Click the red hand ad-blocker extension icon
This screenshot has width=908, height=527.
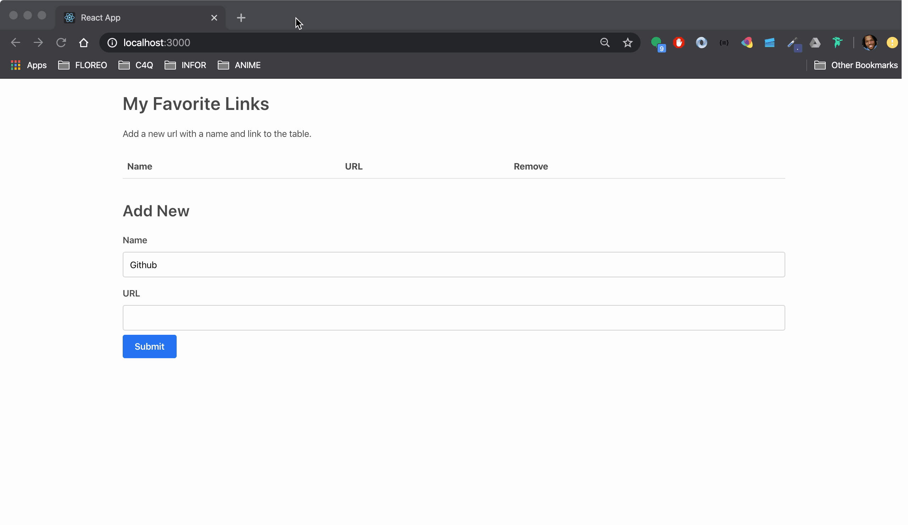click(679, 43)
